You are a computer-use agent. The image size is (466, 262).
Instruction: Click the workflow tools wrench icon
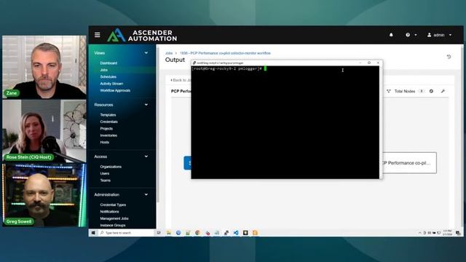point(443,91)
